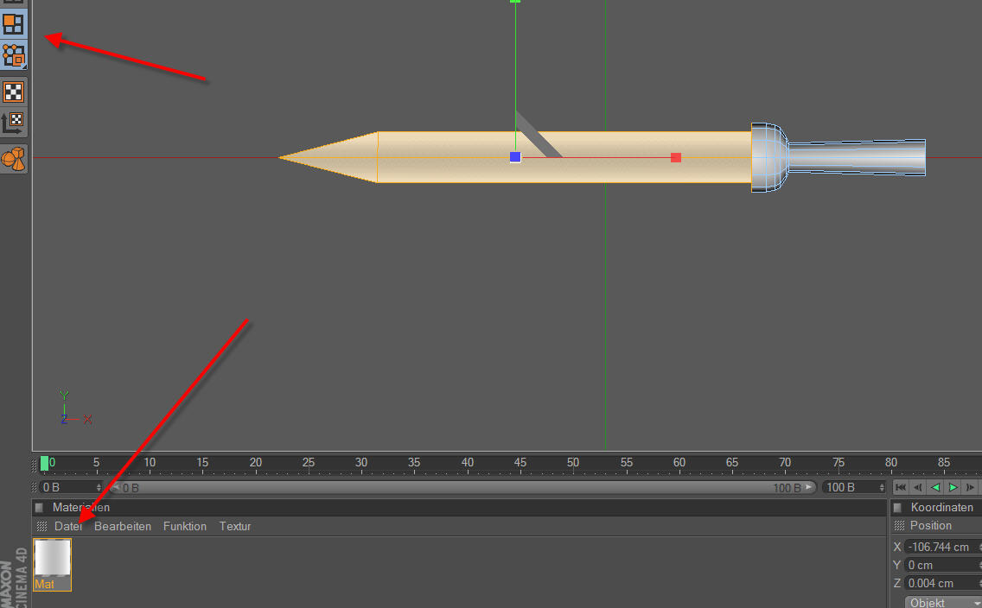This screenshot has height=608, width=982.
Task: Select the points/edges component mode icon
Action: pos(13,56)
